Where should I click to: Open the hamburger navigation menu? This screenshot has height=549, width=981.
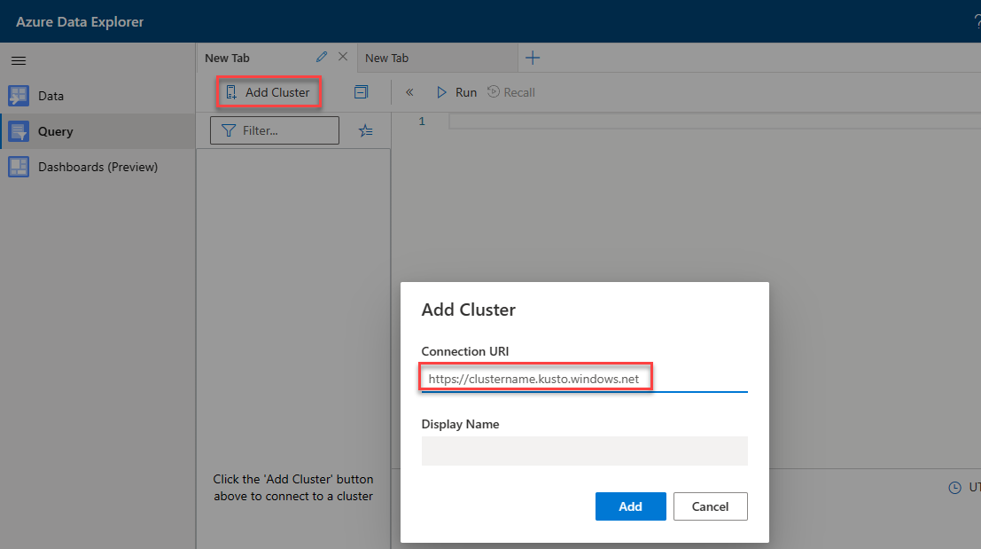point(19,60)
